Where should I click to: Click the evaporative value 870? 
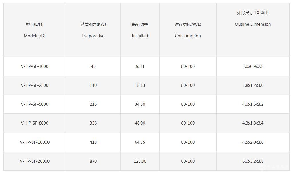93,161
